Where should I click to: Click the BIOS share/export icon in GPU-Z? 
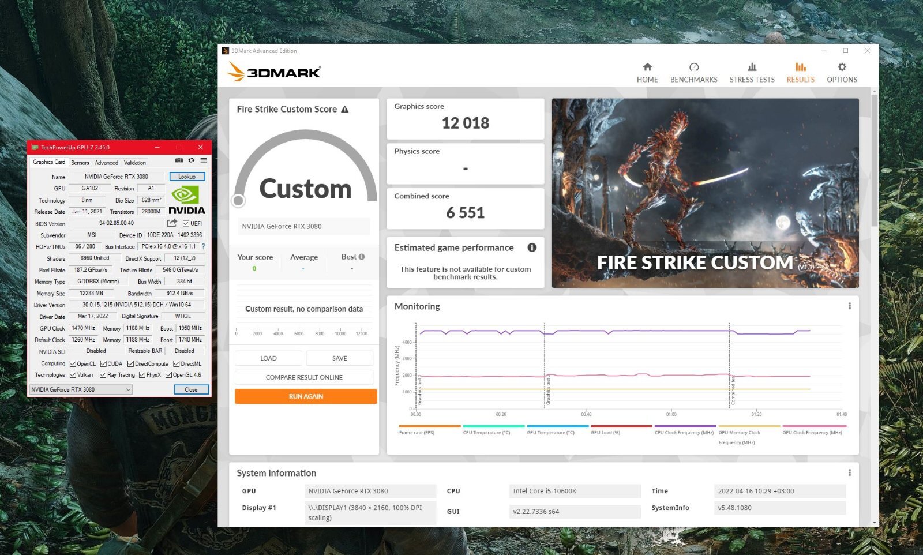click(172, 223)
